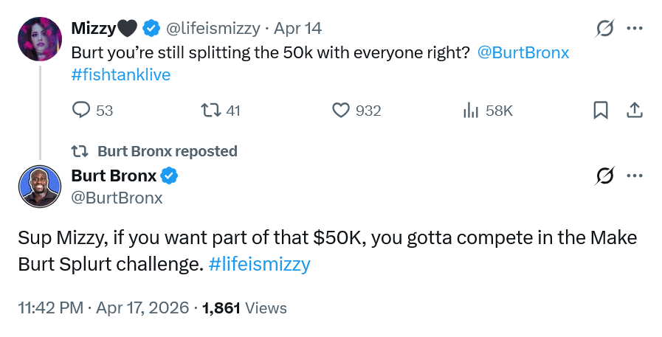Click the Burt Bronx display name
Image resolution: width=662 pixels, height=337 pixels.
[x=114, y=176]
